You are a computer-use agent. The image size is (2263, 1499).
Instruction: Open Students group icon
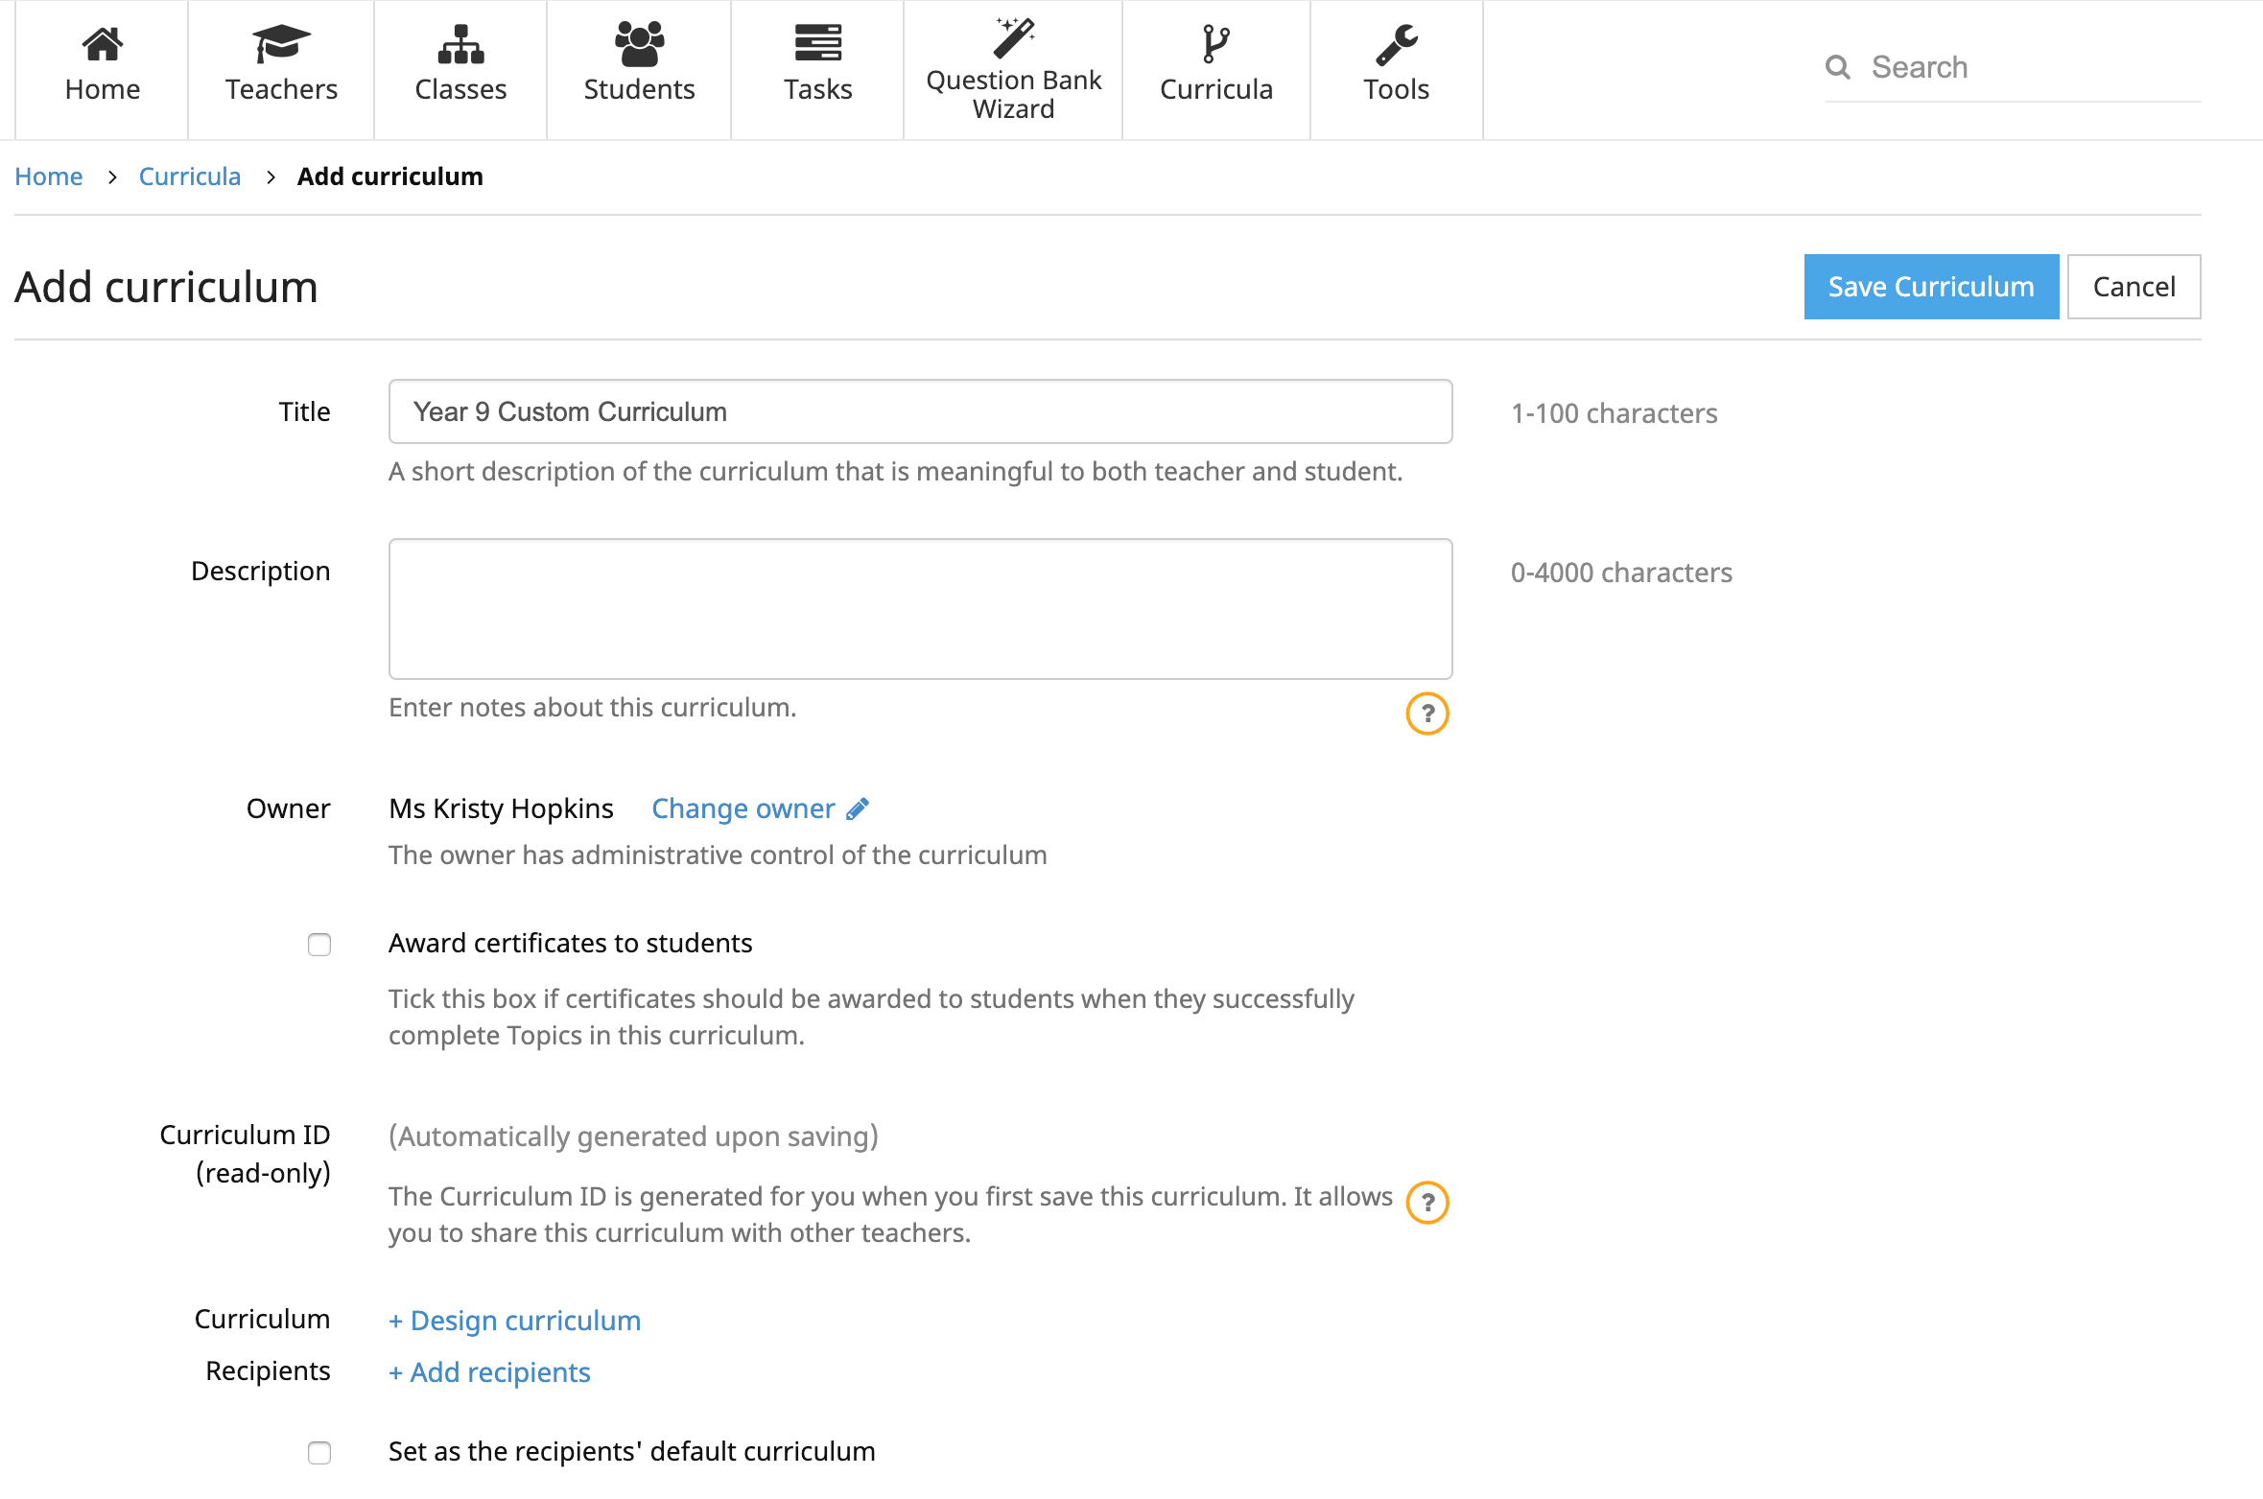(639, 44)
